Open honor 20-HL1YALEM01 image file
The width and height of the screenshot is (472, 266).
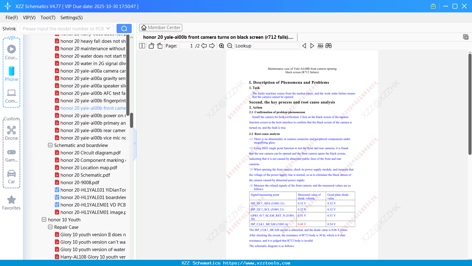pos(90,212)
